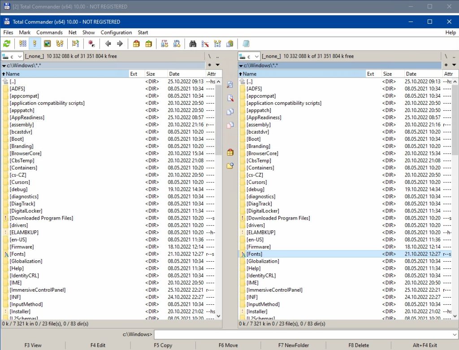Open the FTP connect toolbar icon

coord(165,44)
